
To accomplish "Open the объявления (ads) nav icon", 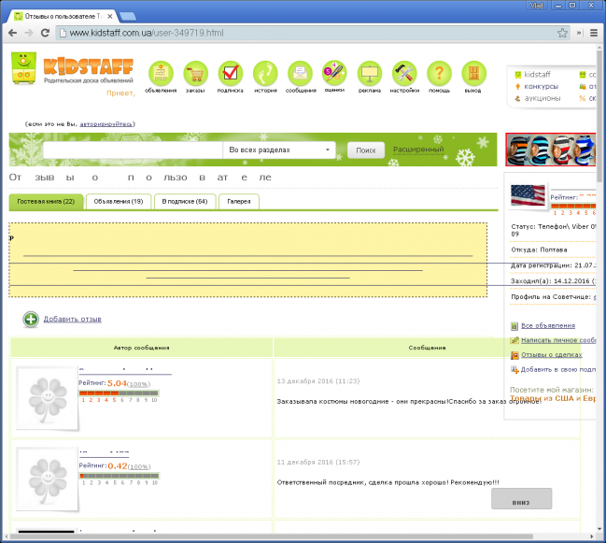I will click(161, 74).
